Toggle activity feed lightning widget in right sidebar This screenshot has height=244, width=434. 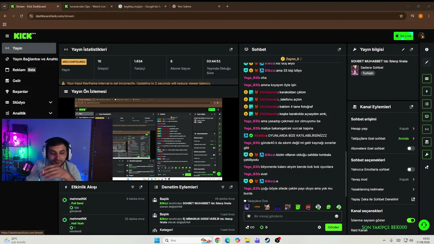pyautogui.click(x=427, y=91)
